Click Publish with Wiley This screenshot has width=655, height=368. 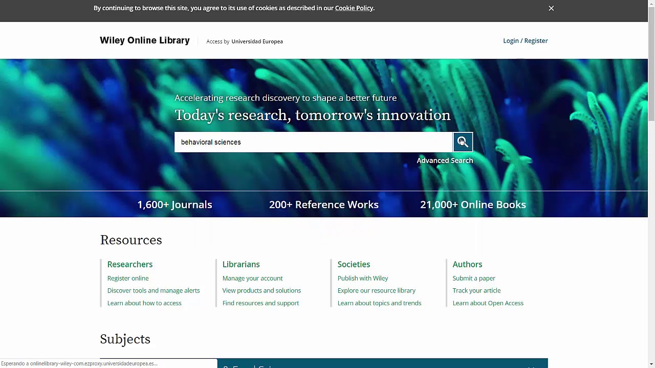[363, 278]
